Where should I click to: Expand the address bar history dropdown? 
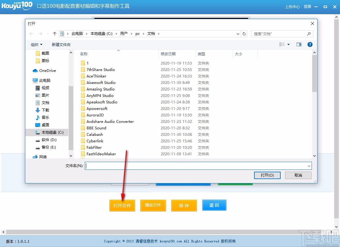pyautogui.click(x=238, y=34)
